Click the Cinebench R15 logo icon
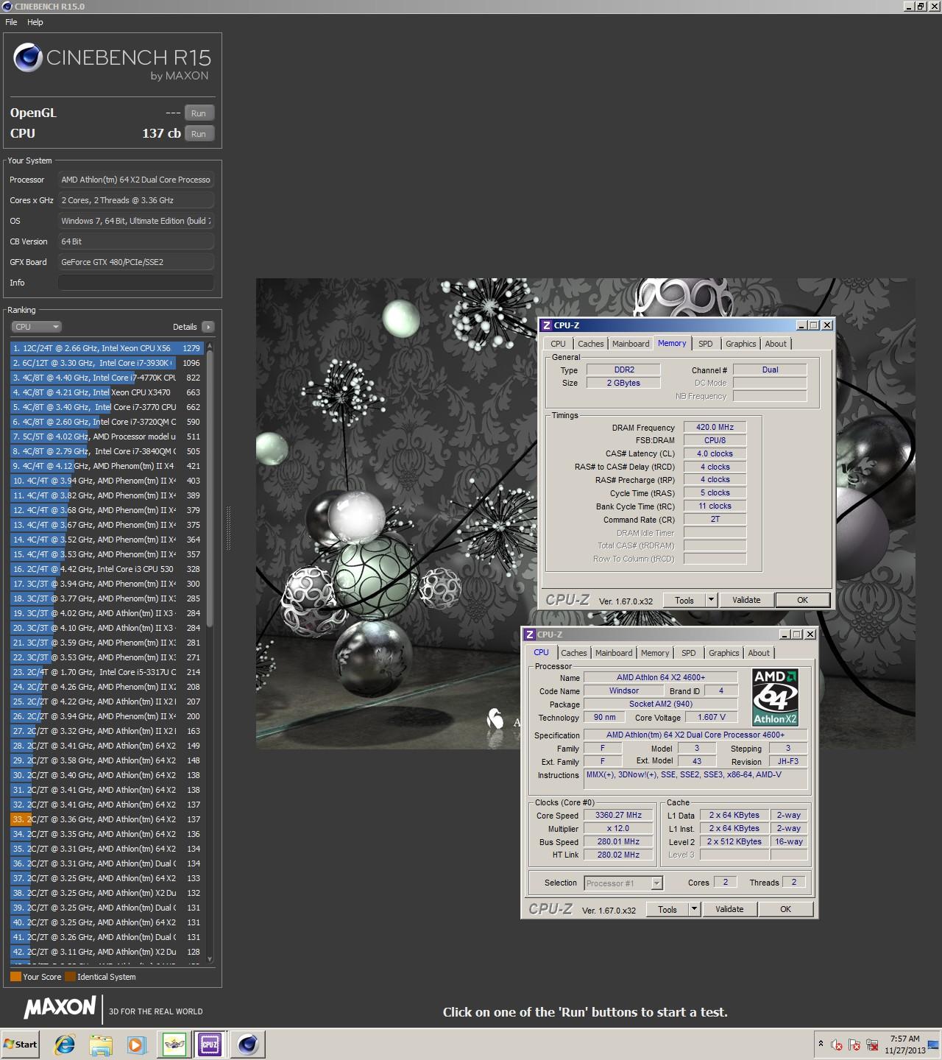Screen dimensions: 942x1060 27,57
